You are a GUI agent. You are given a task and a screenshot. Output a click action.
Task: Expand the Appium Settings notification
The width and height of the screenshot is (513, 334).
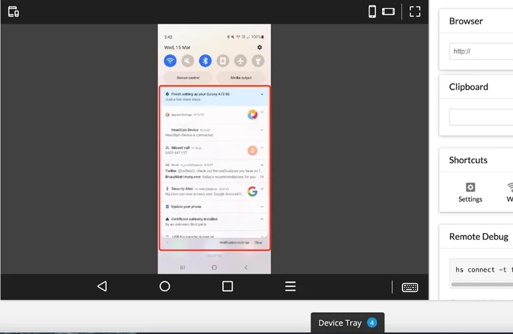pyautogui.click(x=262, y=112)
